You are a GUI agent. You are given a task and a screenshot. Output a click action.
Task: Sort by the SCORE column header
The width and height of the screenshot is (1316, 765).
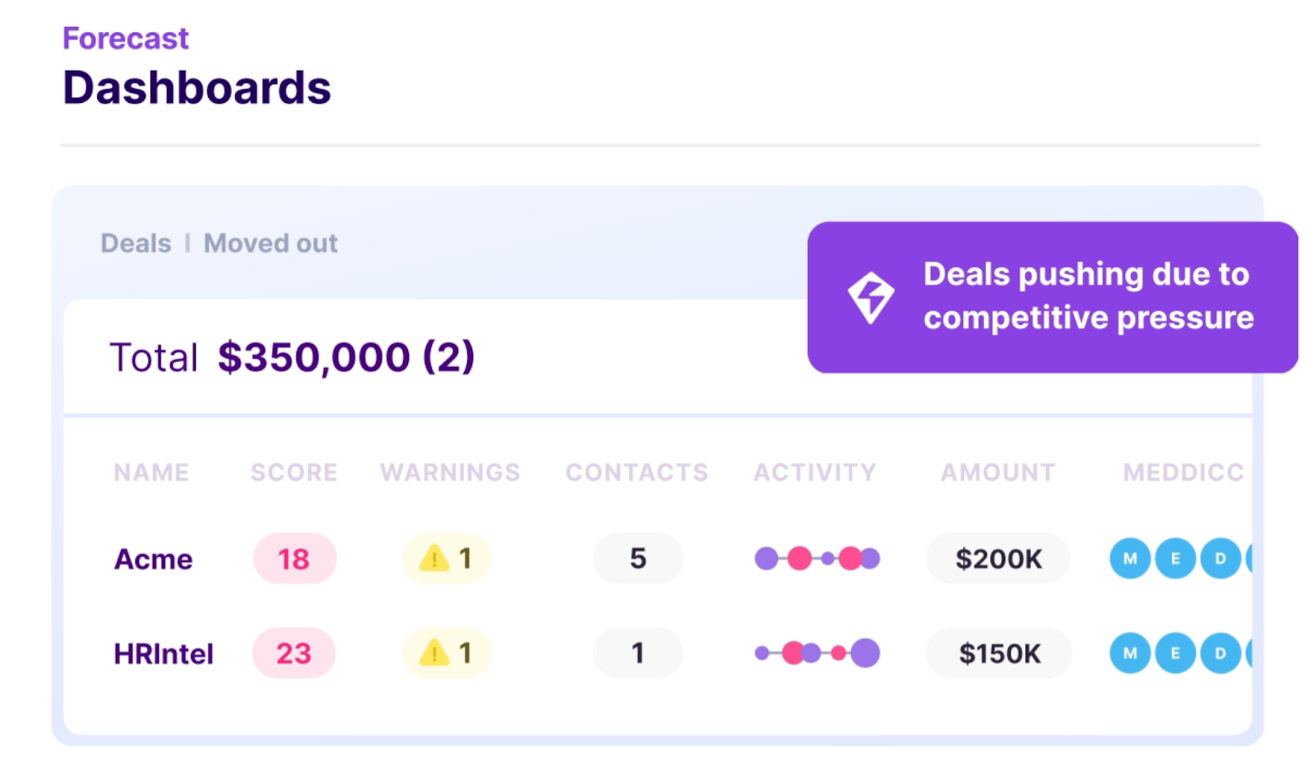point(294,472)
